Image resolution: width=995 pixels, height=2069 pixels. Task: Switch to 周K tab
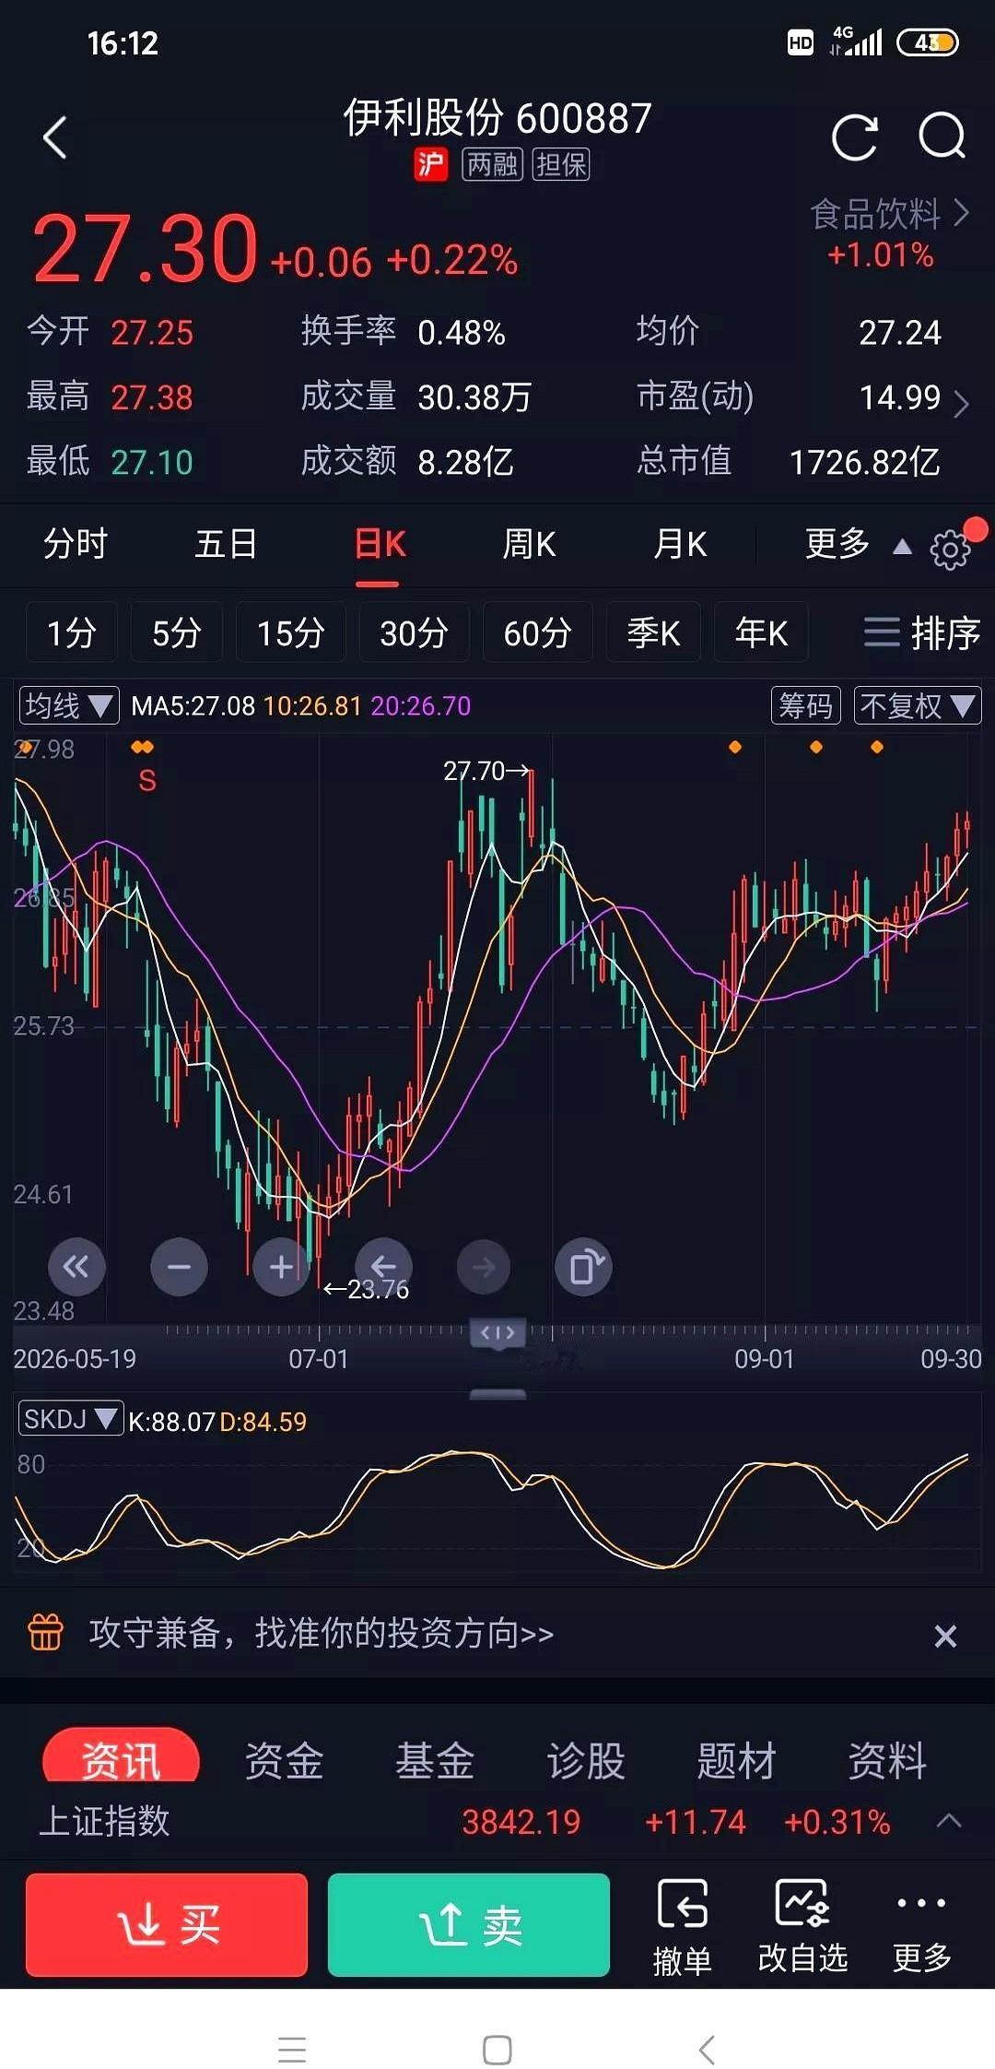pos(529,544)
